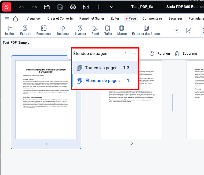The width and height of the screenshot is (204, 175).
Task: Click the Taille page size tool
Action: tap(108, 31)
